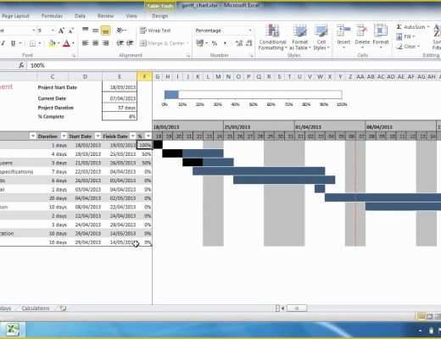Image resolution: width=441 pixels, height=339 pixels.
Task: Click horizontal scrollbar thumb
Action: coord(297,308)
